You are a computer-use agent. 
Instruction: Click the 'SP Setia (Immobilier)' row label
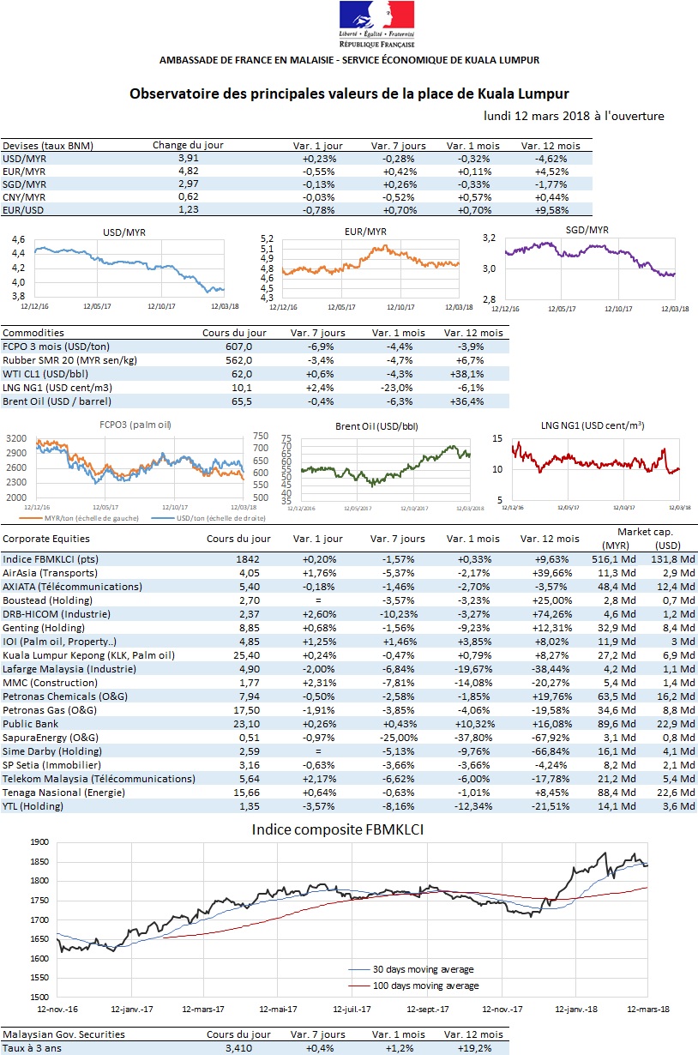pyautogui.click(x=52, y=765)
